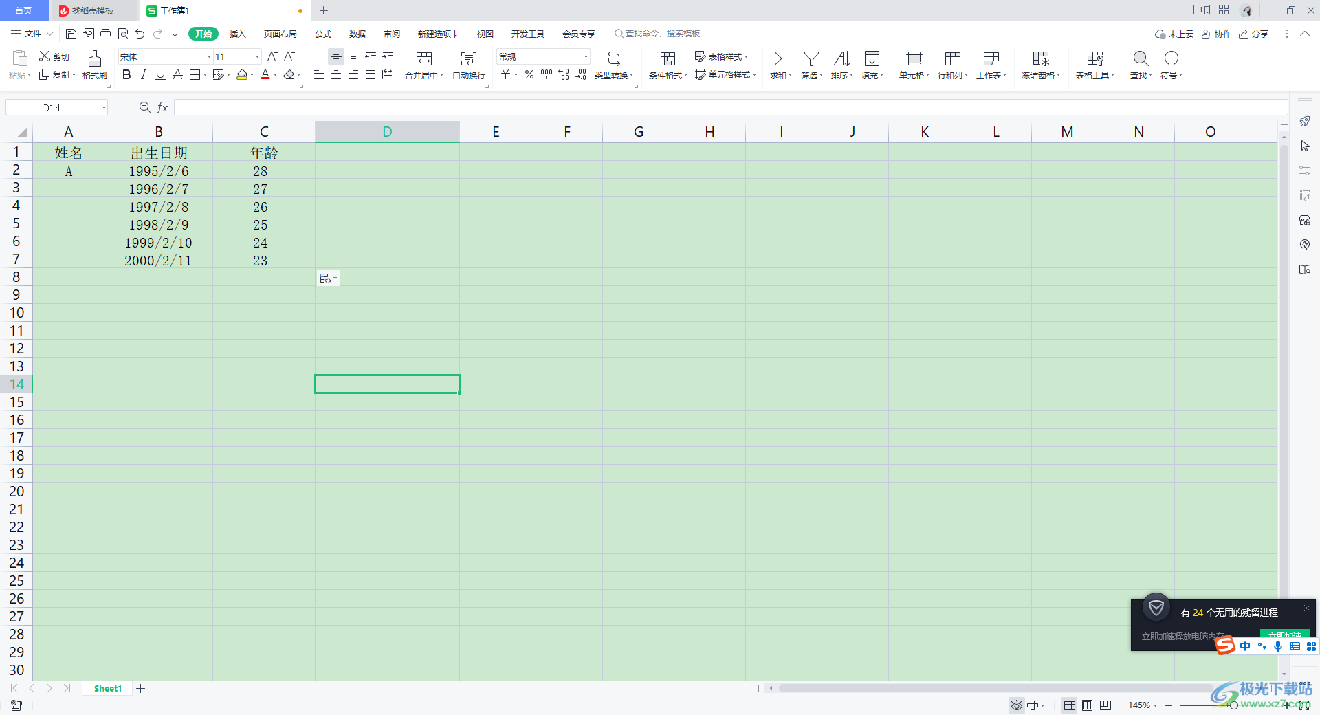Toggle Bold formatting
Image resolution: width=1320 pixels, height=715 pixels.
point(126,74)
